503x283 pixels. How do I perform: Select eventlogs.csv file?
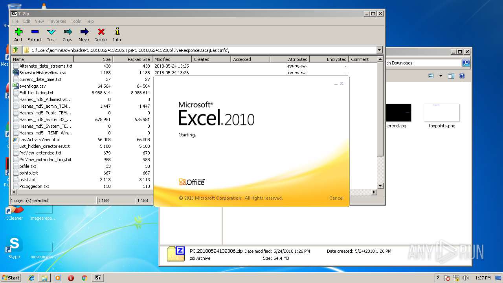pos(33,86)
